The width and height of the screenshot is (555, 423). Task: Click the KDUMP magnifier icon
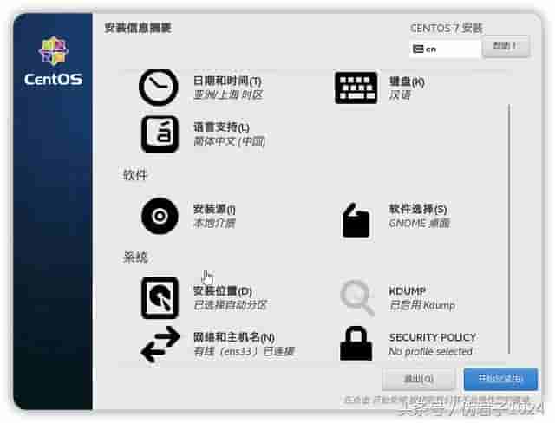[356, 297]
